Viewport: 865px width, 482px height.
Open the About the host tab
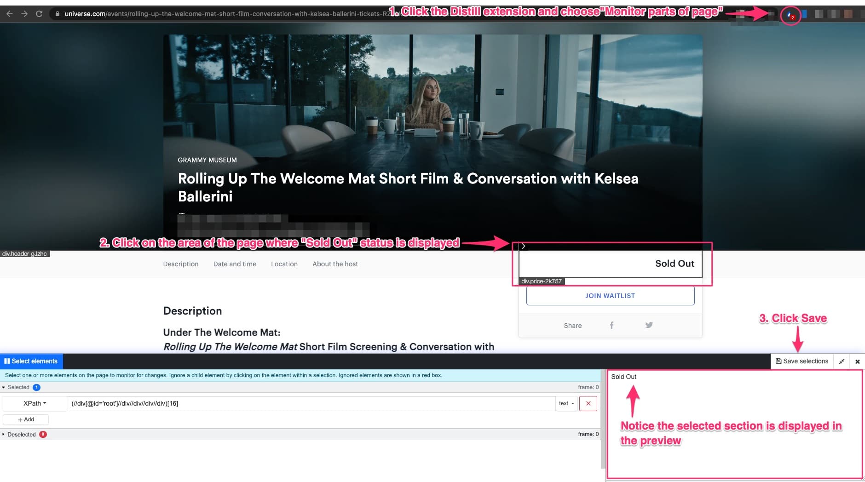[x=335, y=264]
